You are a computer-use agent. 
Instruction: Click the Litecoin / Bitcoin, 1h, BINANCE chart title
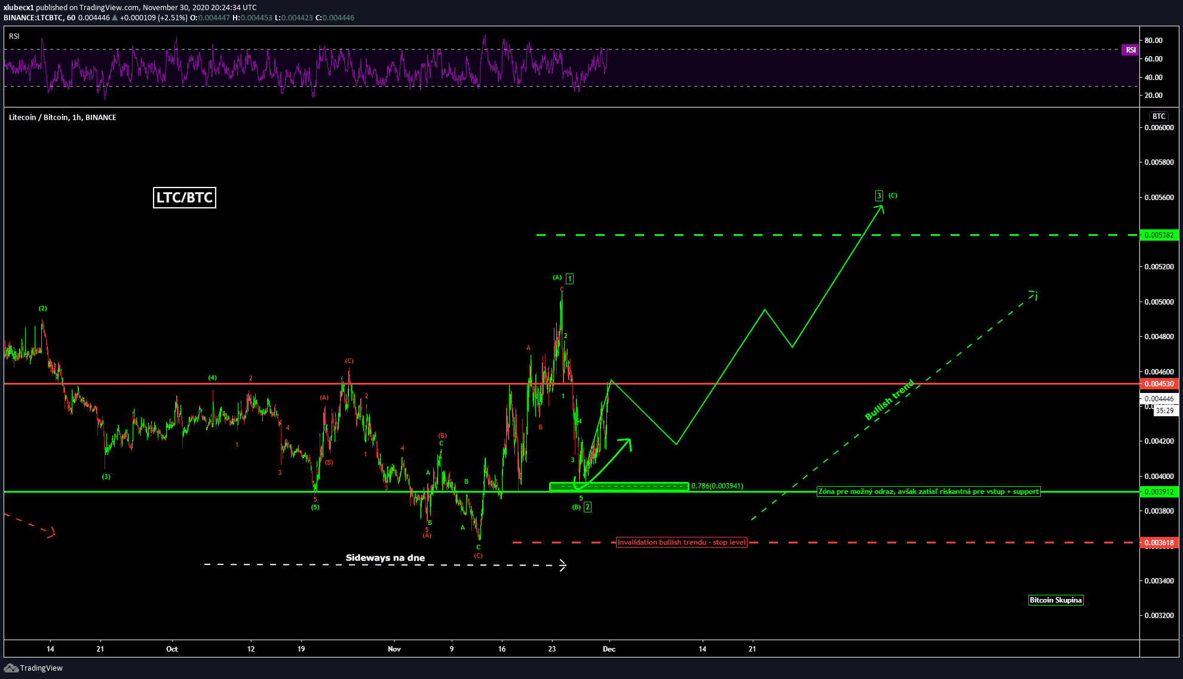(63, 118)
